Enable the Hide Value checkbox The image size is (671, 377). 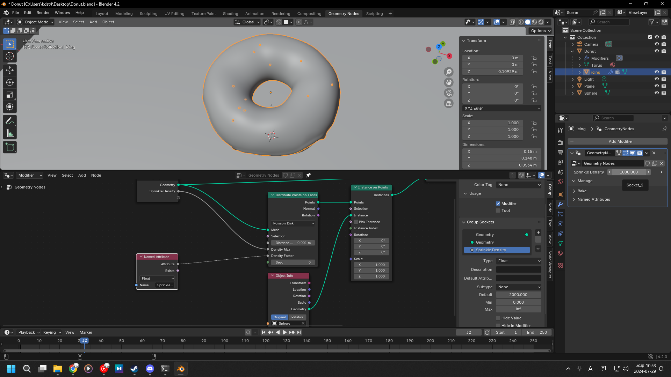(x=498, y=318)
